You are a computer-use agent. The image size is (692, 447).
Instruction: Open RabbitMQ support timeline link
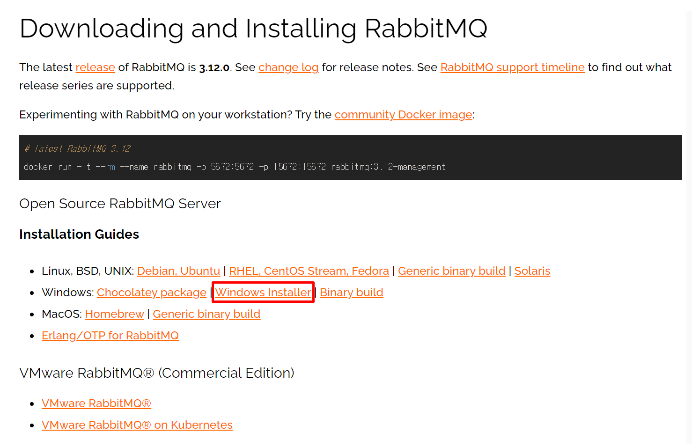tap(512, 67)
